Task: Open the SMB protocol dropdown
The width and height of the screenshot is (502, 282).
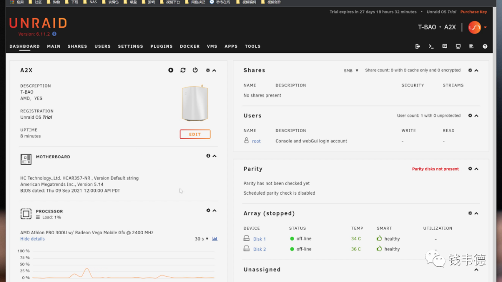Action: pyautogui.click(x=351, y=70)
